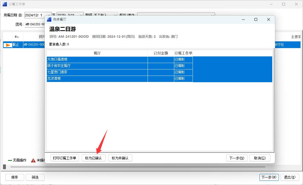Click 退出(E) button in main window
The height and width of the screenshot is (185, 303).
[290, 177]
